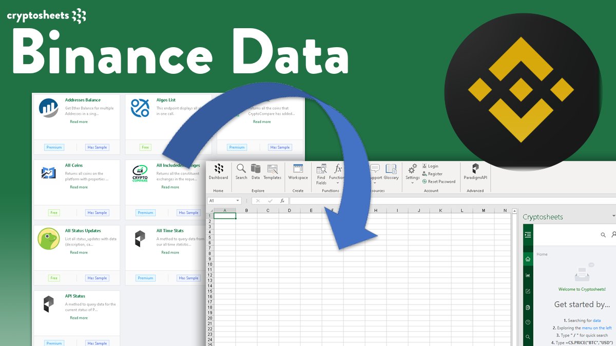Click Reset Password in ribbon
This screenshot has width=616, height=346.
tap(439, 181)
